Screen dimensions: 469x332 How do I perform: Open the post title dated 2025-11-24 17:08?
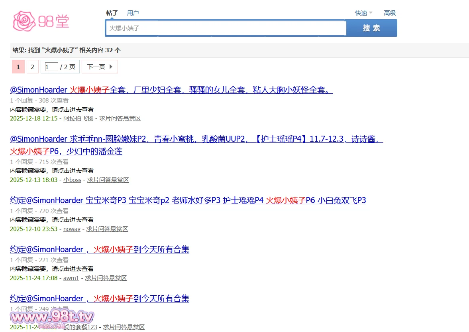tap(100, 249)
